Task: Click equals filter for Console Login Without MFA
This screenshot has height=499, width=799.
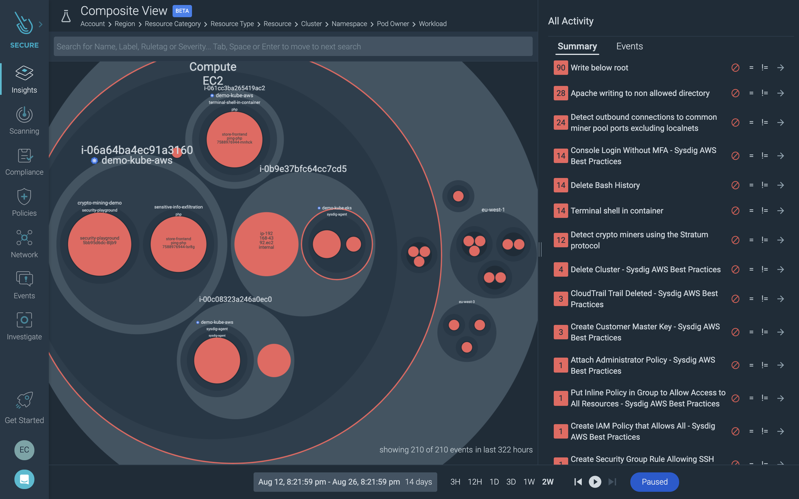Action: tap(751, 156)
